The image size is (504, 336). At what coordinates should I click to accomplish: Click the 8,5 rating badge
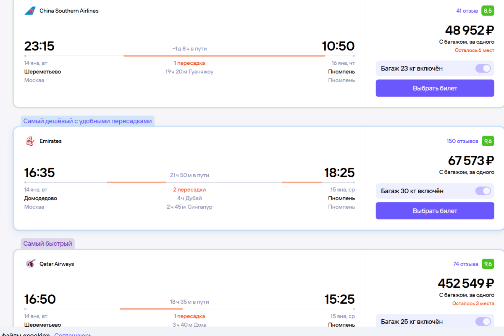pyautogui.click(x=488, y=11)
